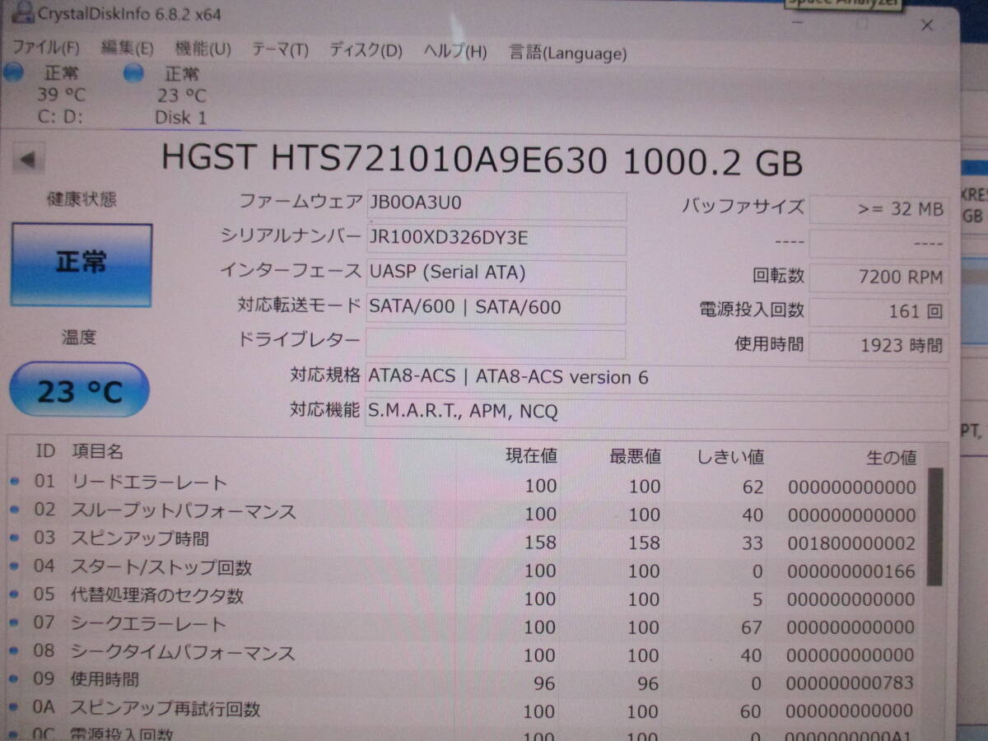
Task: Switch to the Disk 1 tab
Action: pyautogui.click(x=181, y=96)
